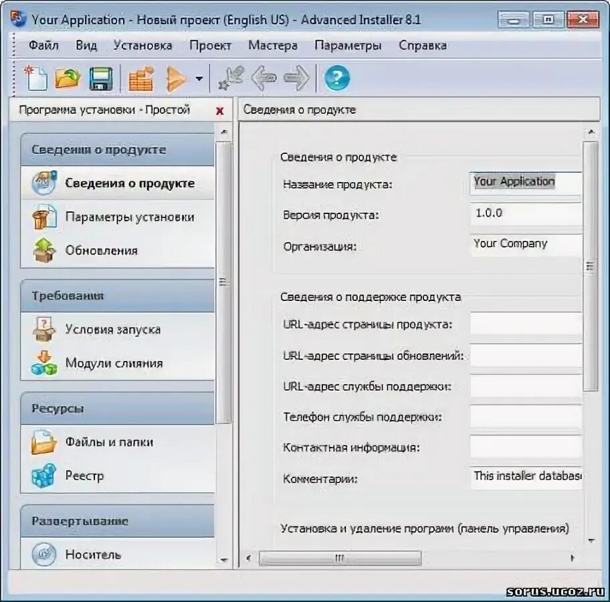Image resolution: width=610 pixels, height=602 pixels.
Task: Click the Версия продукта field showing 1.0.0
Action: (x=526, y=213)
